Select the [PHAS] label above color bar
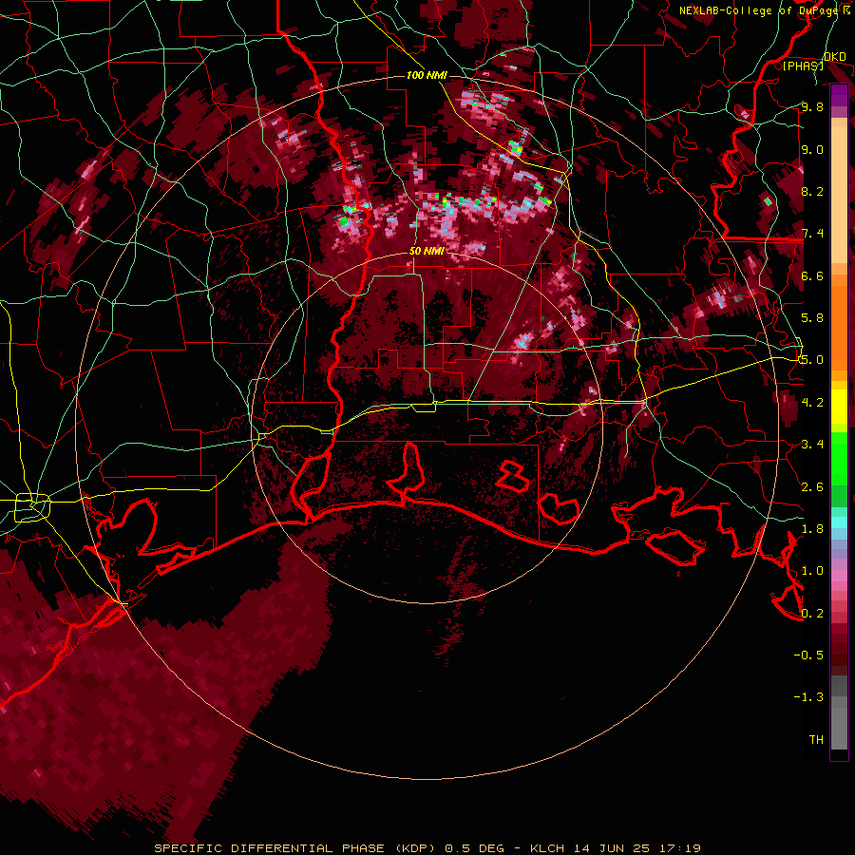Screen dimensions: 855x855 point(803,66)
